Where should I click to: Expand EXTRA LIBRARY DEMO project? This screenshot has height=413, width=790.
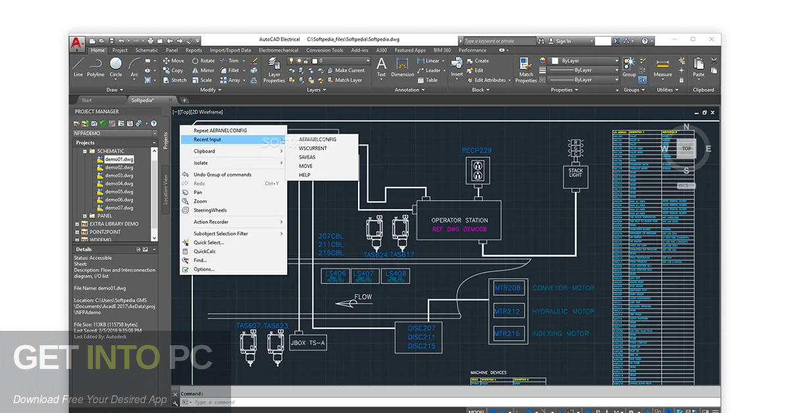point(77,224)
